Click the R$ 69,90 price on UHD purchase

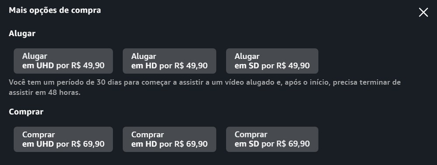coord(88,144)
